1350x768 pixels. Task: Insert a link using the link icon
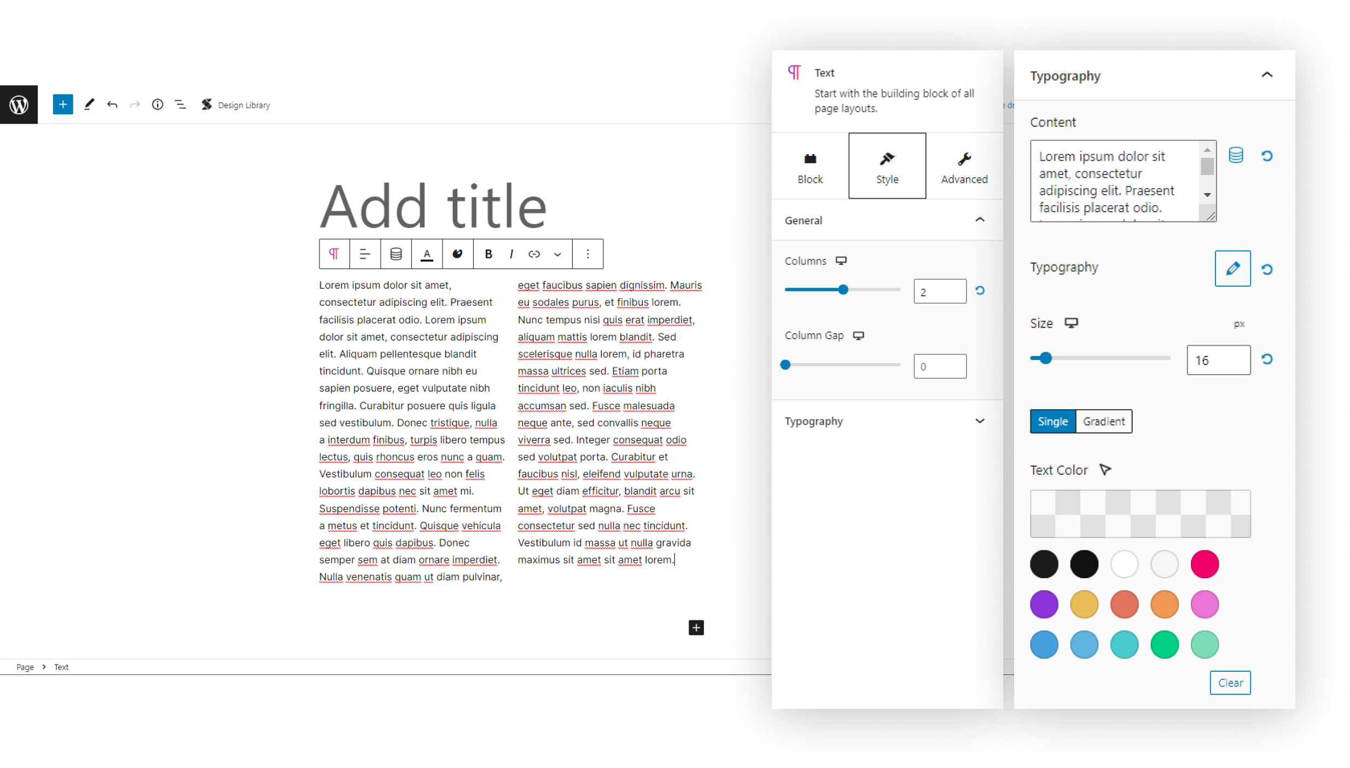point(533,254)
